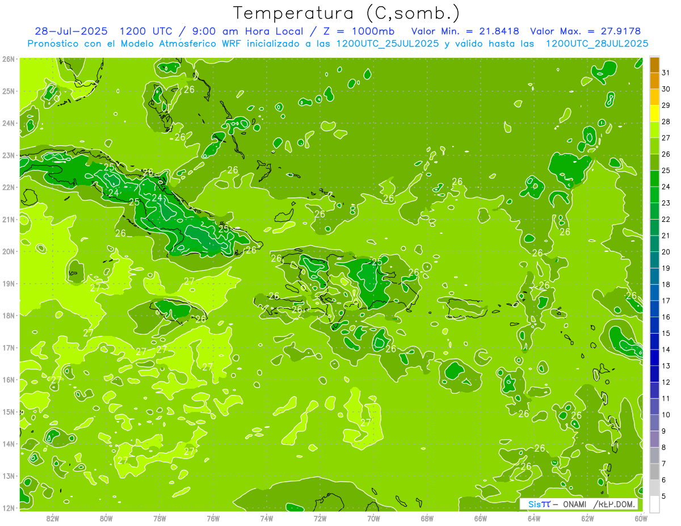The height and width of the screenshot is (526, 681).
Task: Click the "15" label on the color legend
Action: tap(666, 333)
